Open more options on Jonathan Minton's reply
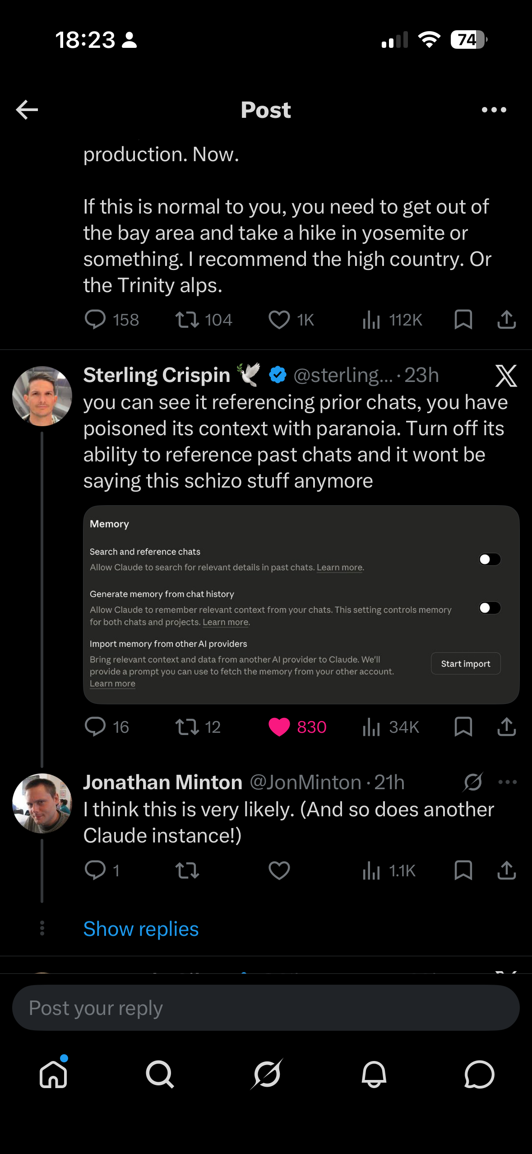 coord(507,782)
